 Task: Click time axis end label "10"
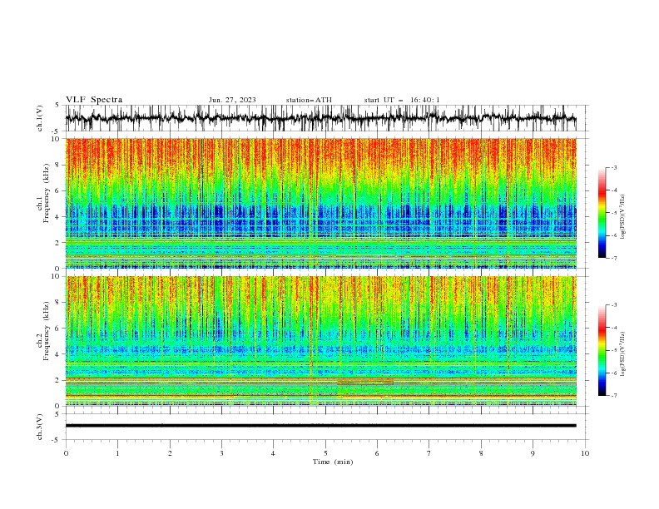tap(585, 453)
